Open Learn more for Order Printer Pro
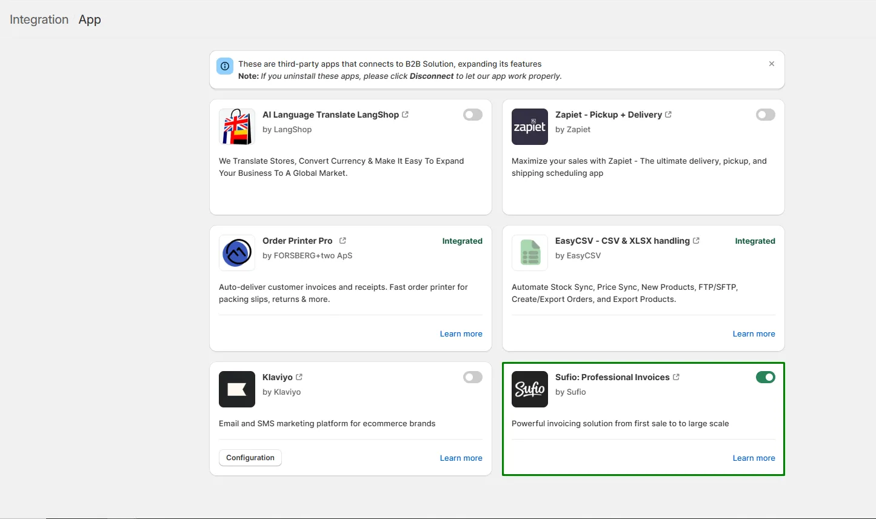The height and width of the screenshot is (519, 876). point(461,333)
